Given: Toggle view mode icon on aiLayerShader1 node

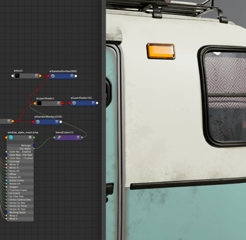Looking at the screenshot, I should (x=58, y=103).
